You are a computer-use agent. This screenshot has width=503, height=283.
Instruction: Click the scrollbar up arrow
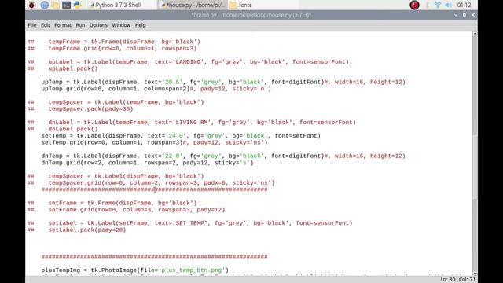(475, 33)
